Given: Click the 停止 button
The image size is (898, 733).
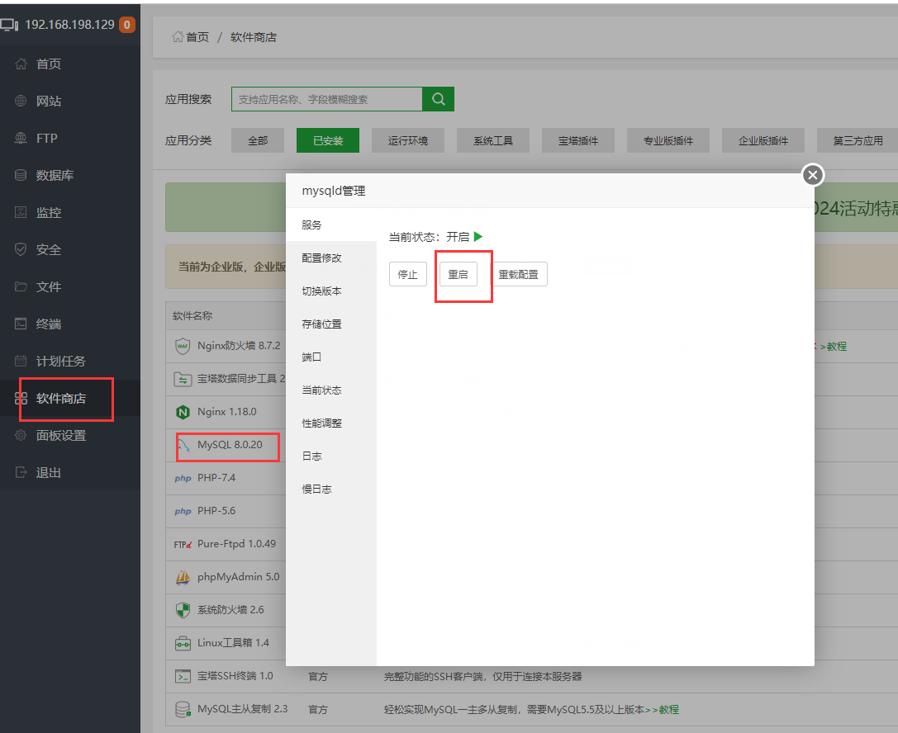Looking at the screenshot, I should (408, 274).
